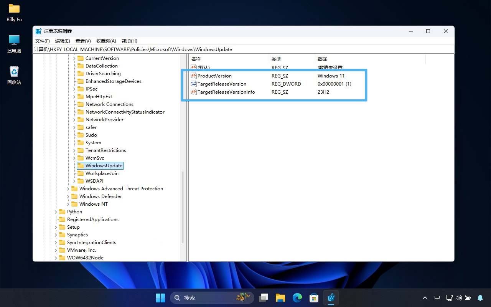Expand the Setup key

56,227
